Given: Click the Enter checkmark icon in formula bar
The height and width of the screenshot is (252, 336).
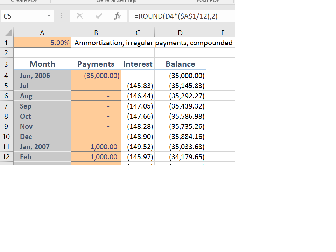Looking at the screenshot, I should click(99, 16).
